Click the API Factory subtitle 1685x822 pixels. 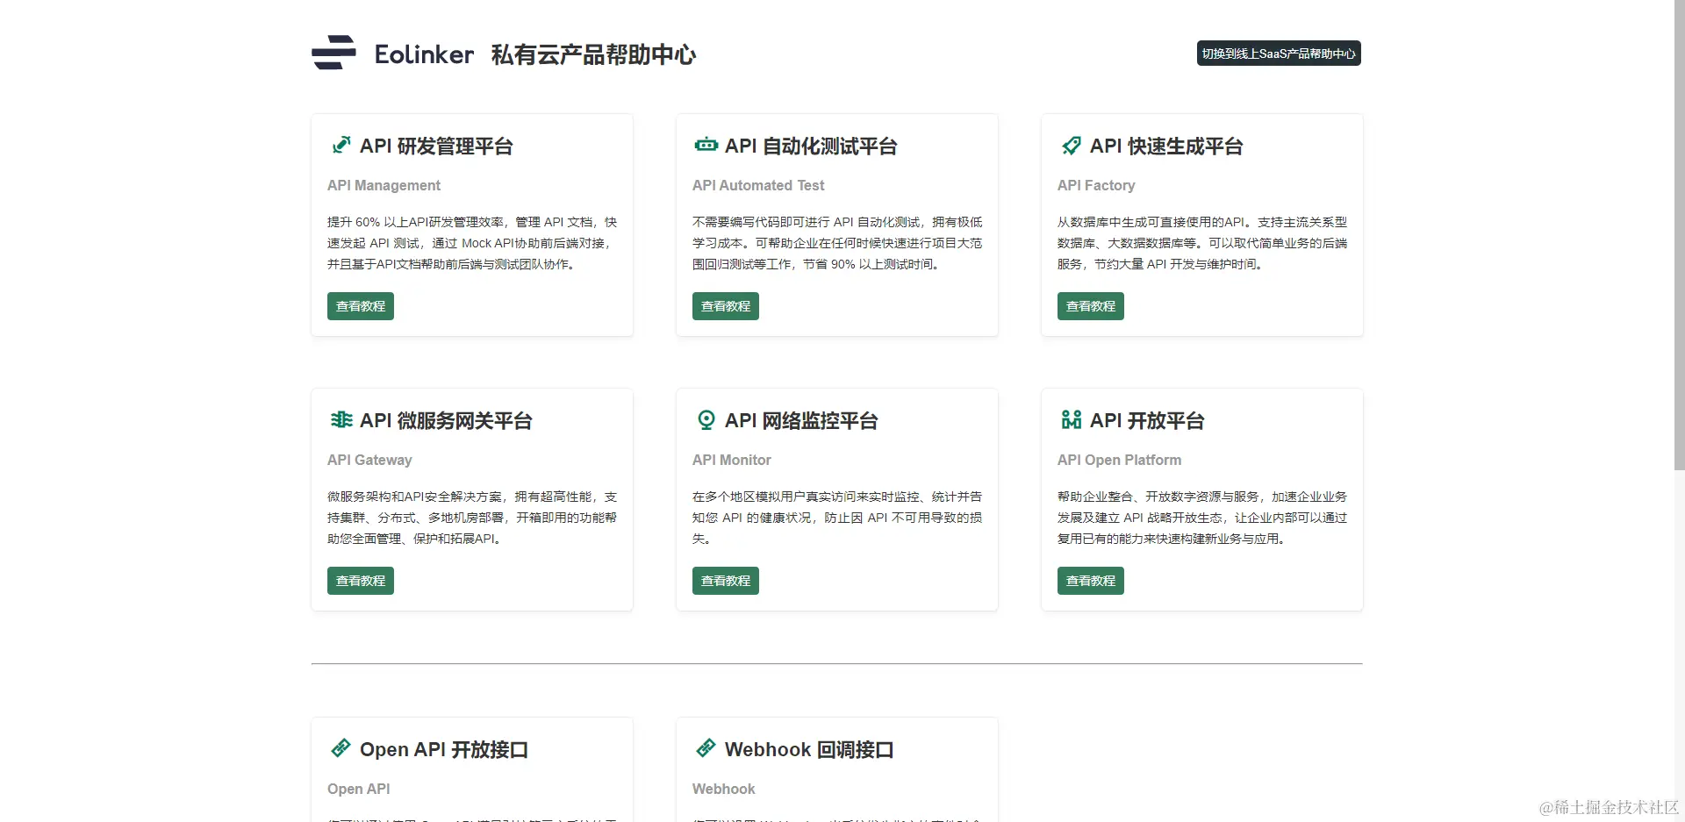pos(1096,185)
